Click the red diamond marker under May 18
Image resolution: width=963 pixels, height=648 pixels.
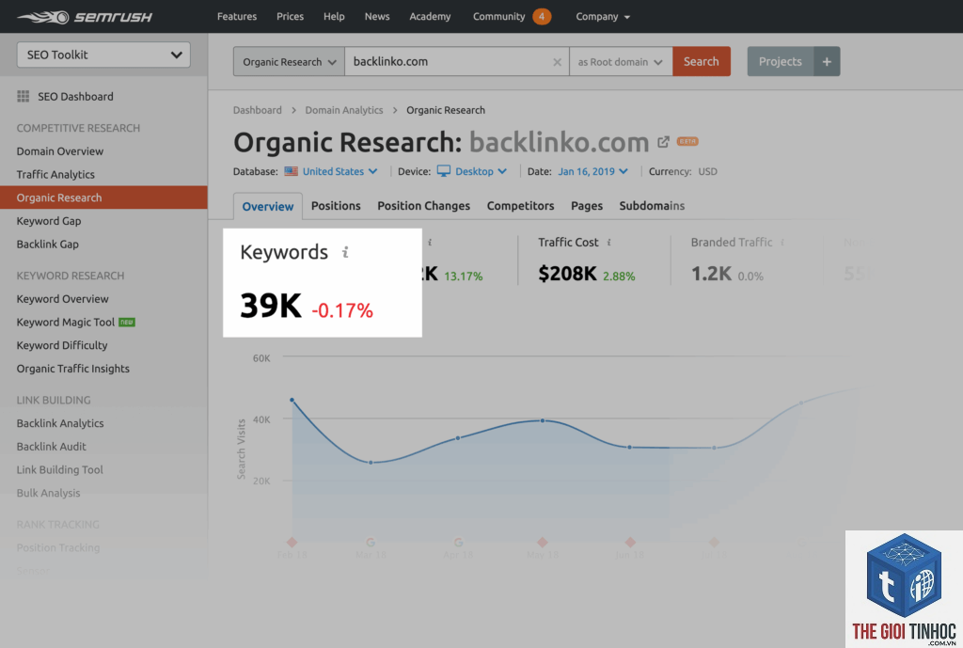pyautogui.click(x=543, y=542)
